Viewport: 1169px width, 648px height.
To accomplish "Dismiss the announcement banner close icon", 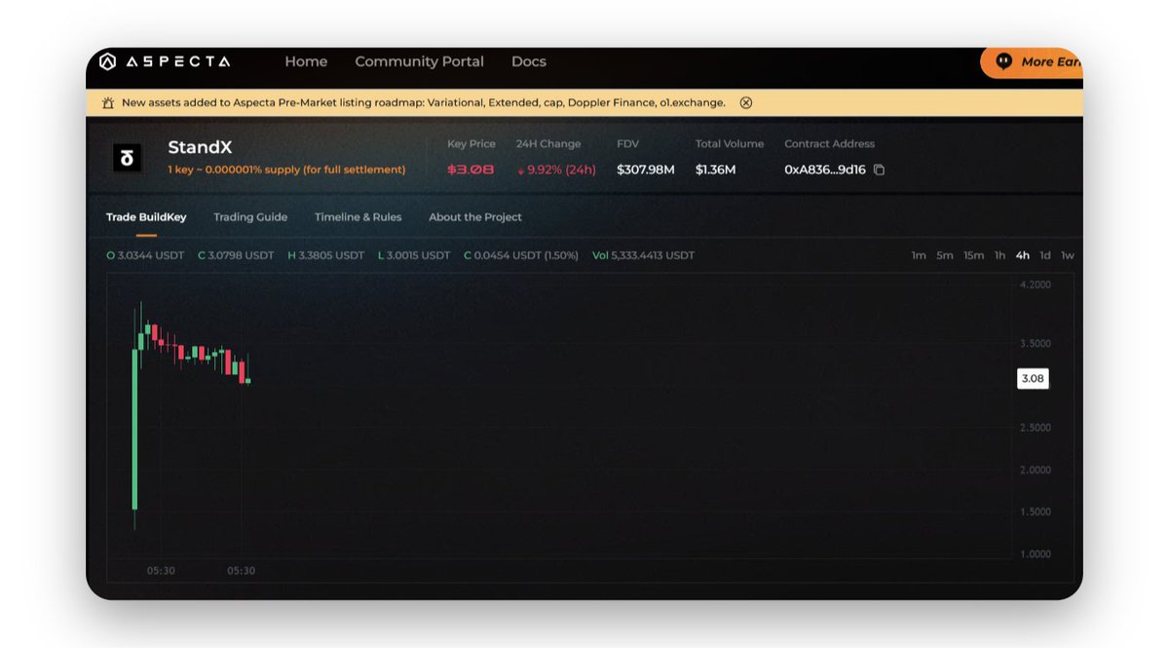I will 745,102.
